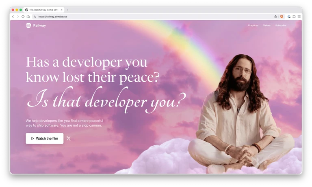The image size is (312, 187).
Task: Select the 'The peaceful way to ship' tab
Action: coord(44,10)
